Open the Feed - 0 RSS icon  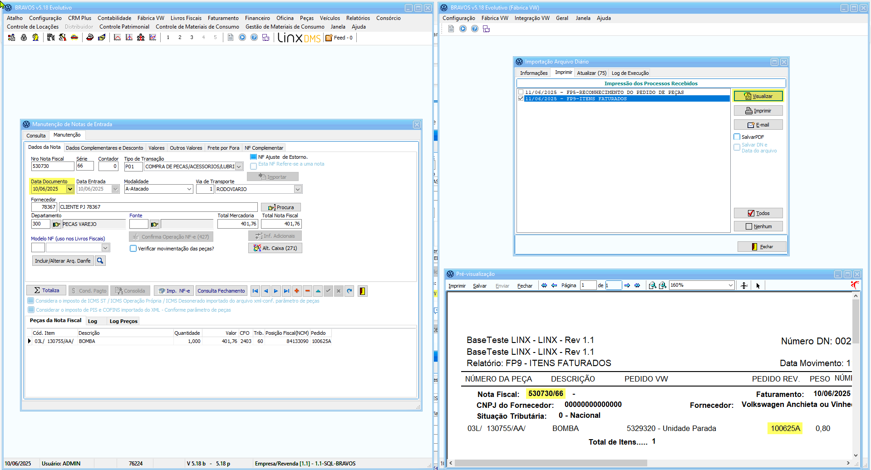pos(329,38)
